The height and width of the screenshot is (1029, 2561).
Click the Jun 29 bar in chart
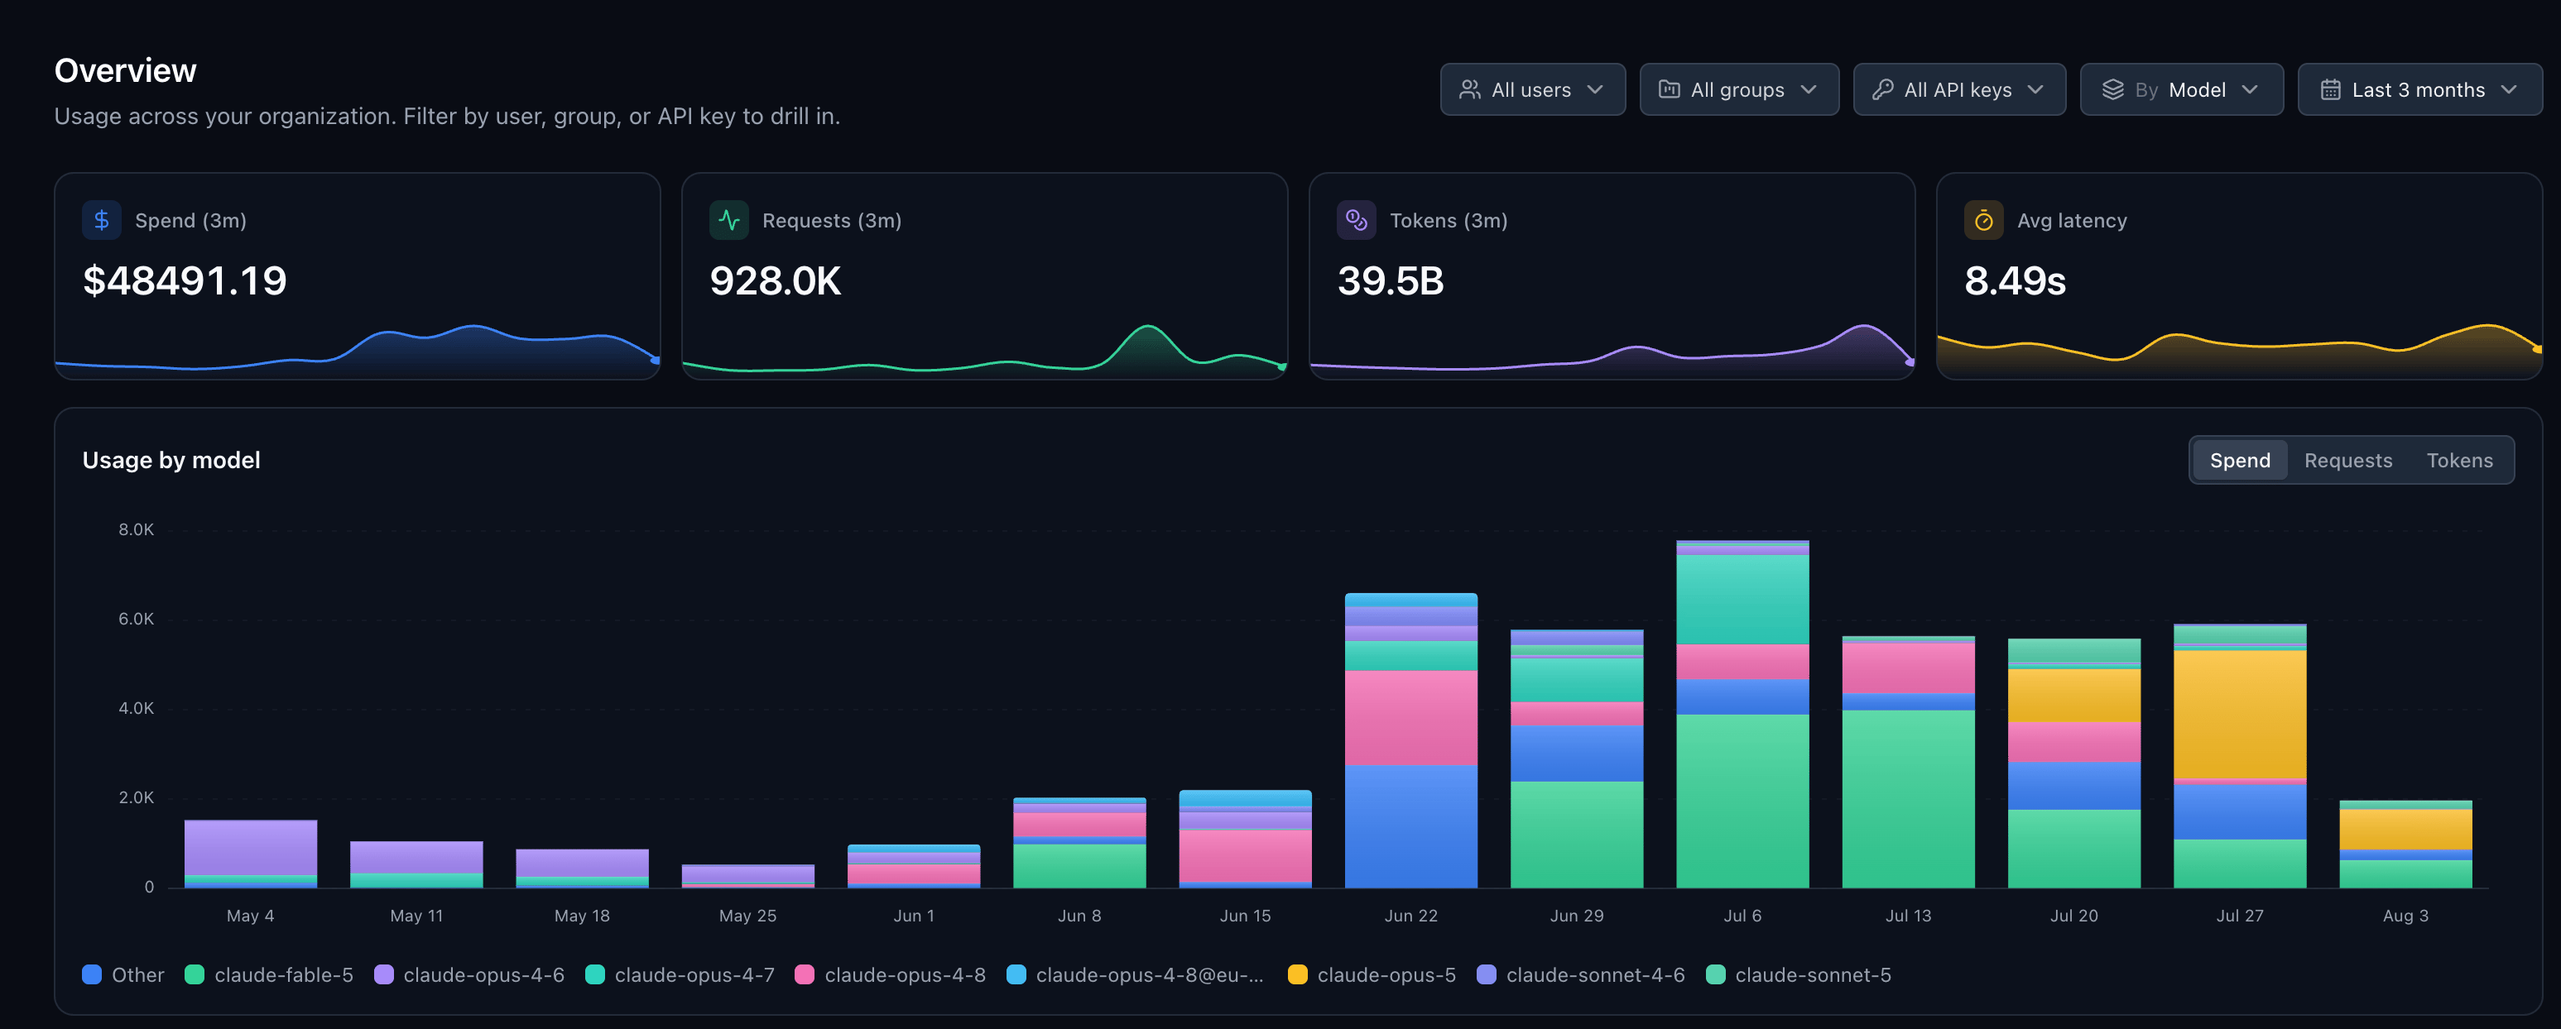1577,759
